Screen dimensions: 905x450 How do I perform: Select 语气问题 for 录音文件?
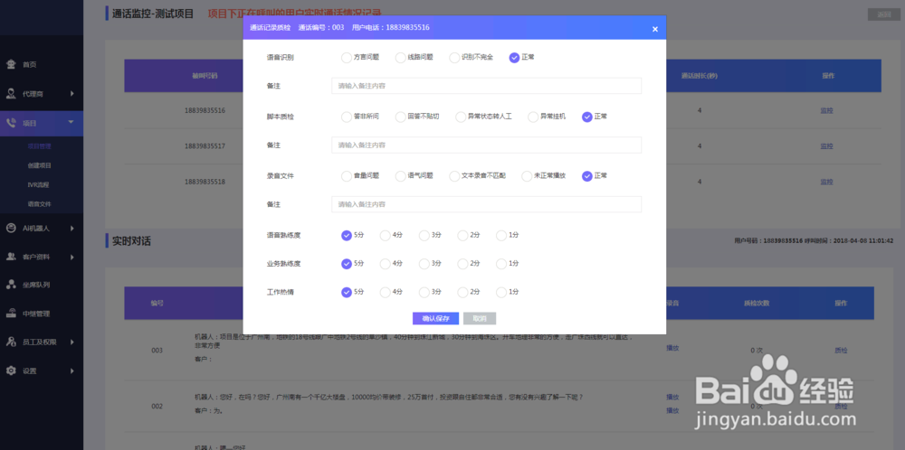click(401, 175)
